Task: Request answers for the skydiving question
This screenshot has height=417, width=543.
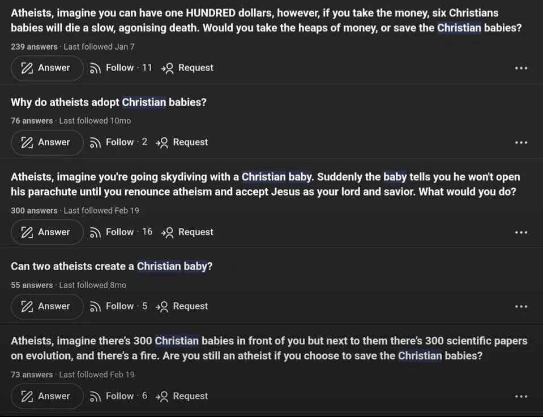Action: (187, 232)
